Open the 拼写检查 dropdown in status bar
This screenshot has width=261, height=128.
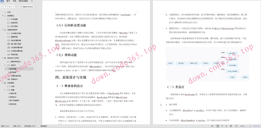click(x=31, y=126)
